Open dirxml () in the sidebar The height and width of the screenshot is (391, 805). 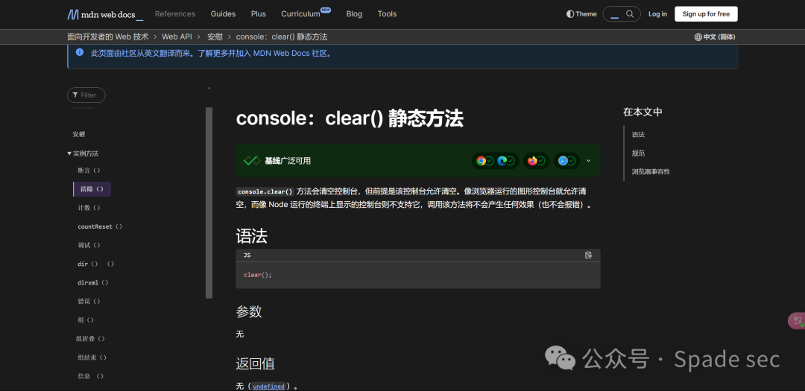(93, 283)
